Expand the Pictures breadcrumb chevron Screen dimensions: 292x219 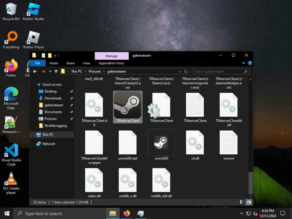click(104, 72)
